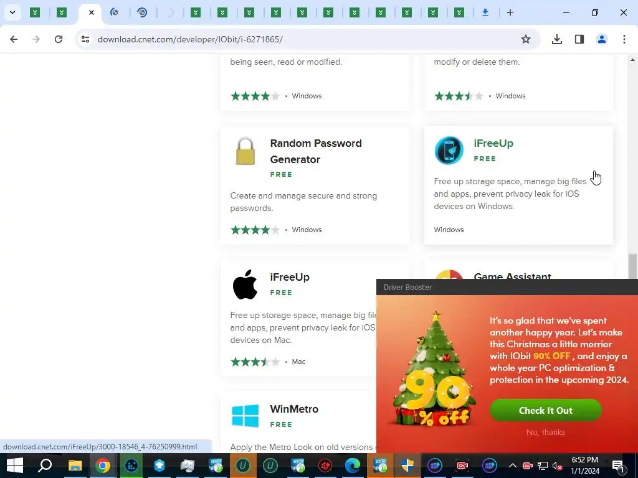This screenshot has width=638, height=478.
Task: Open File Explorer from the taskbar
Action: point(75,466)
